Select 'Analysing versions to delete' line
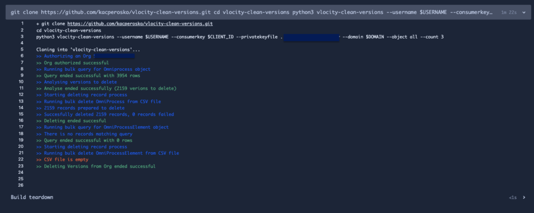 tap(76, 82)
